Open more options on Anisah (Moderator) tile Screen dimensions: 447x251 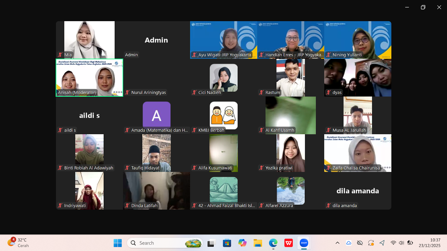pyautogui.click(x=118, y=92)
